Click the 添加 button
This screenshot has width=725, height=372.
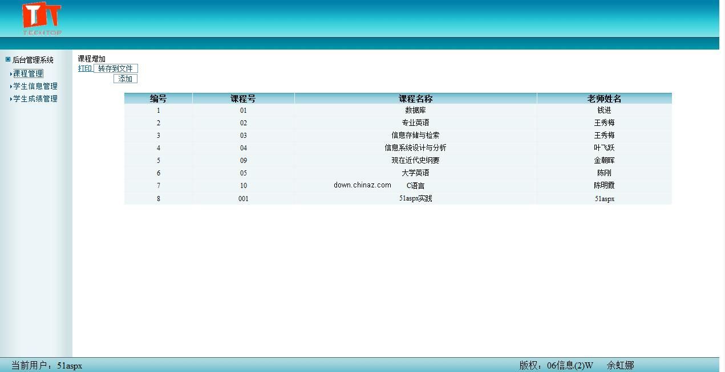pos(125,79)
